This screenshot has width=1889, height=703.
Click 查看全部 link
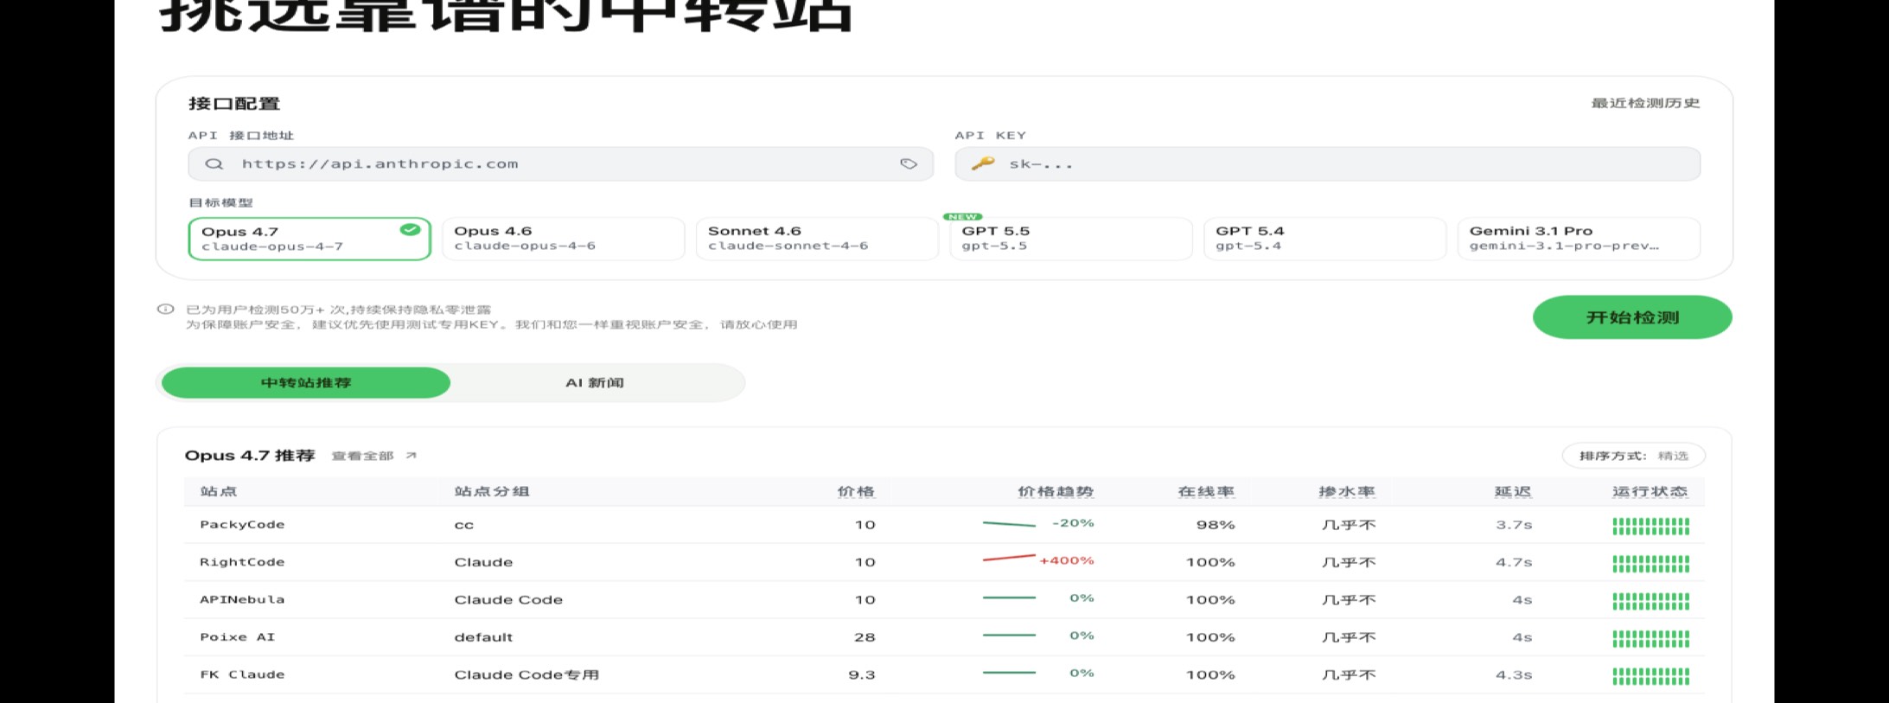click(x=362, y=456)
